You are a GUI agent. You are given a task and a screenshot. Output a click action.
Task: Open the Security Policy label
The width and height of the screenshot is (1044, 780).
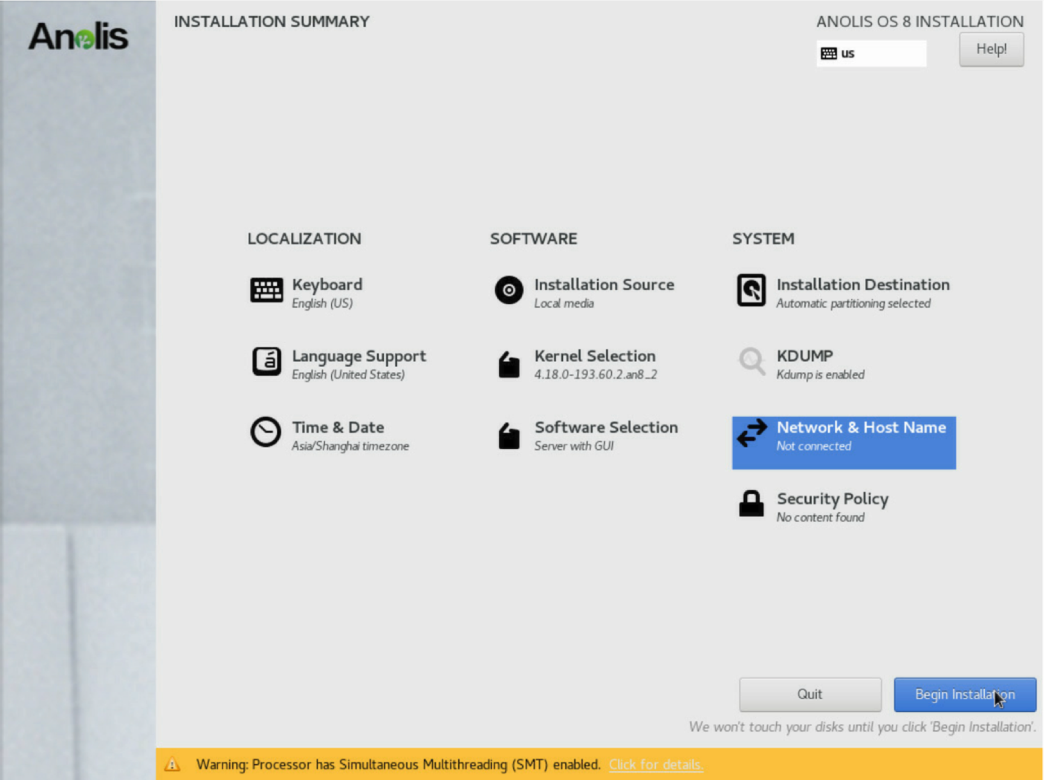(832, 499)
